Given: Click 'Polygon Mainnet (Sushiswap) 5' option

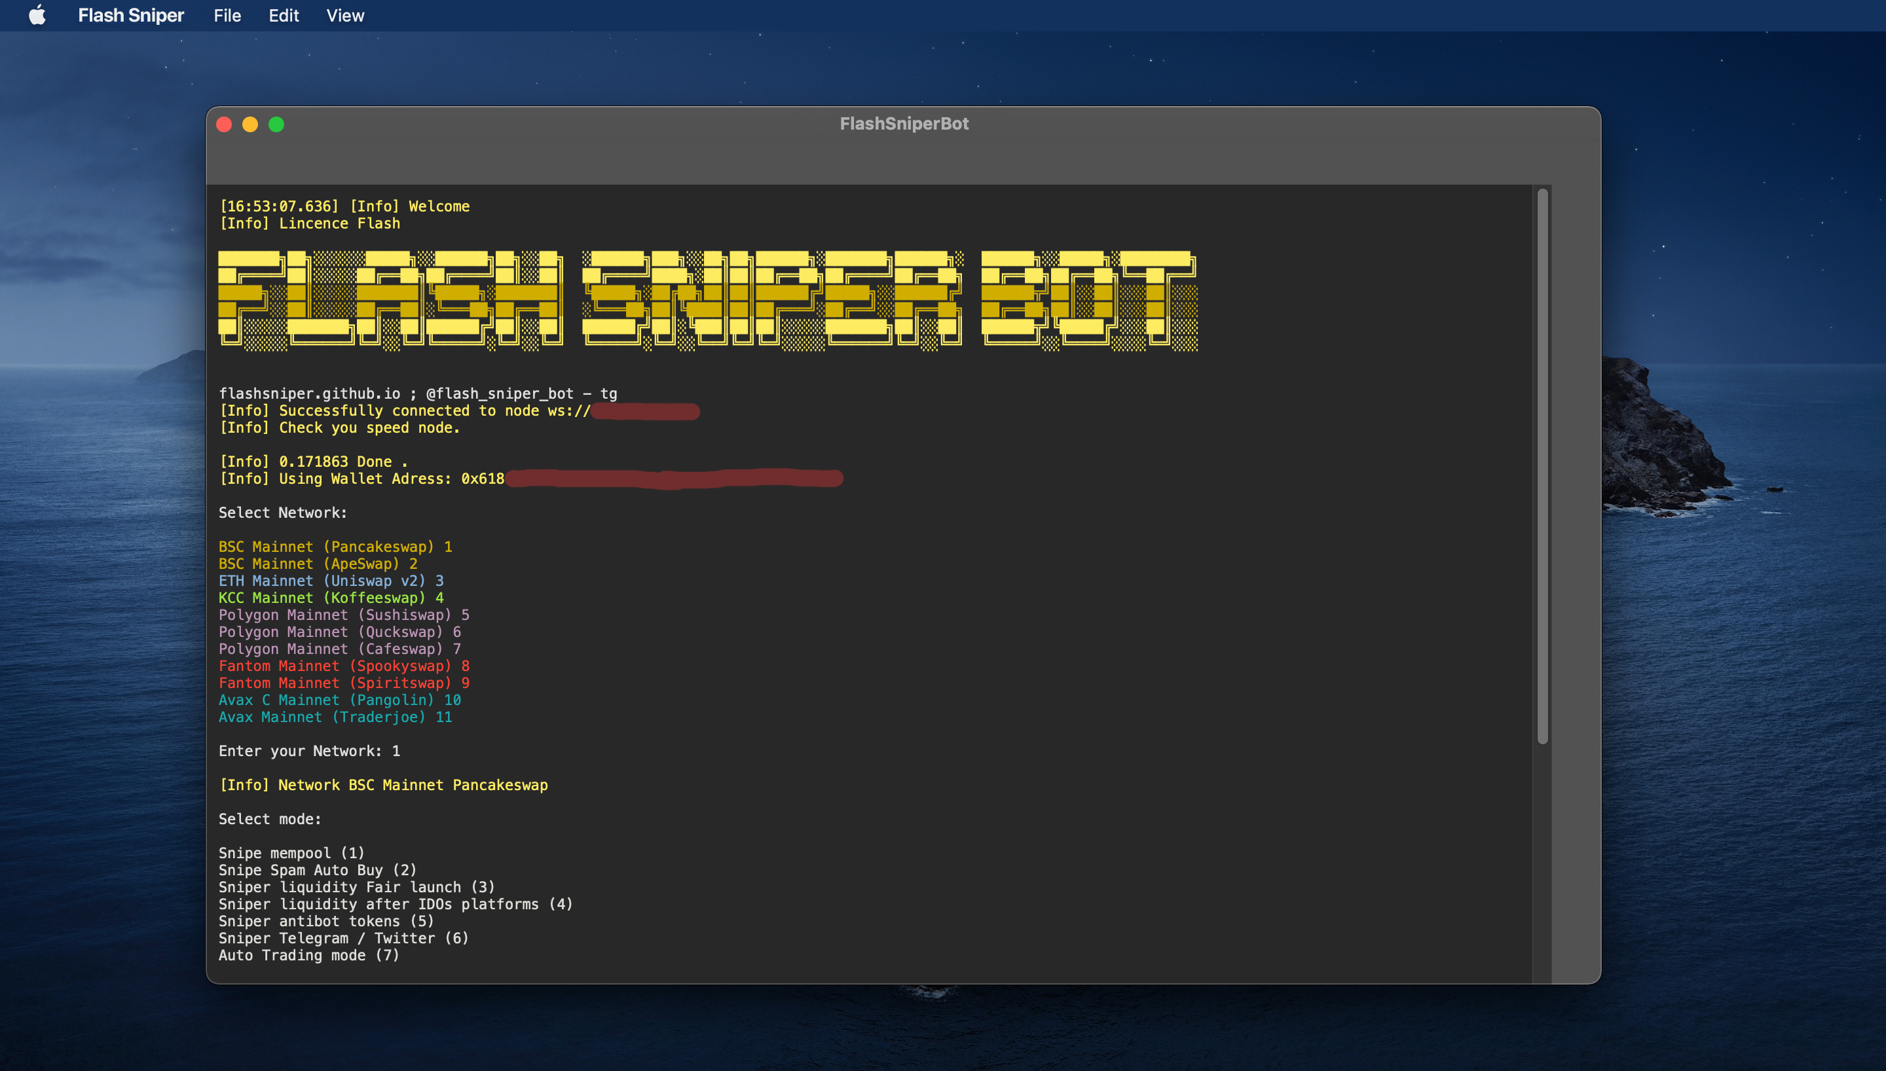Looking at the screenshot, I should (x=344, y=615).
